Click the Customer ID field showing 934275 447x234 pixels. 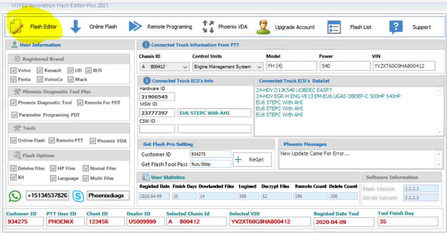(210, 154)
